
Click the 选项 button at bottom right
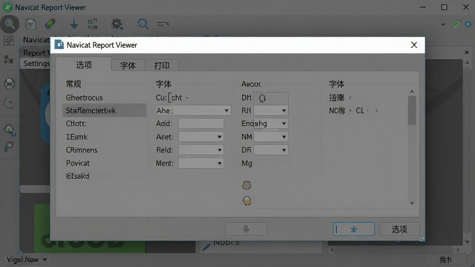[399, 229]
